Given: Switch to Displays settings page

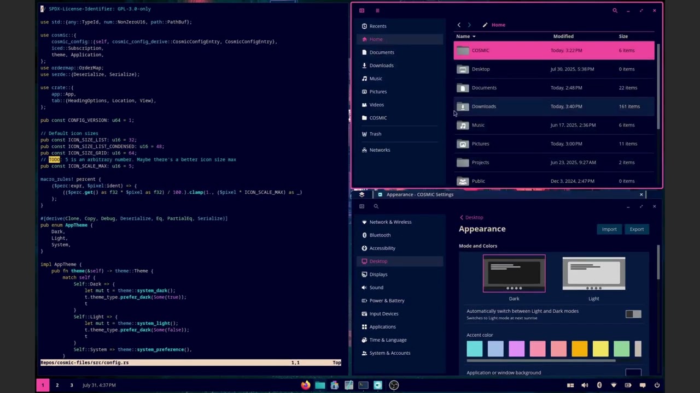Looking at the screenshot, I should point(378,275).
